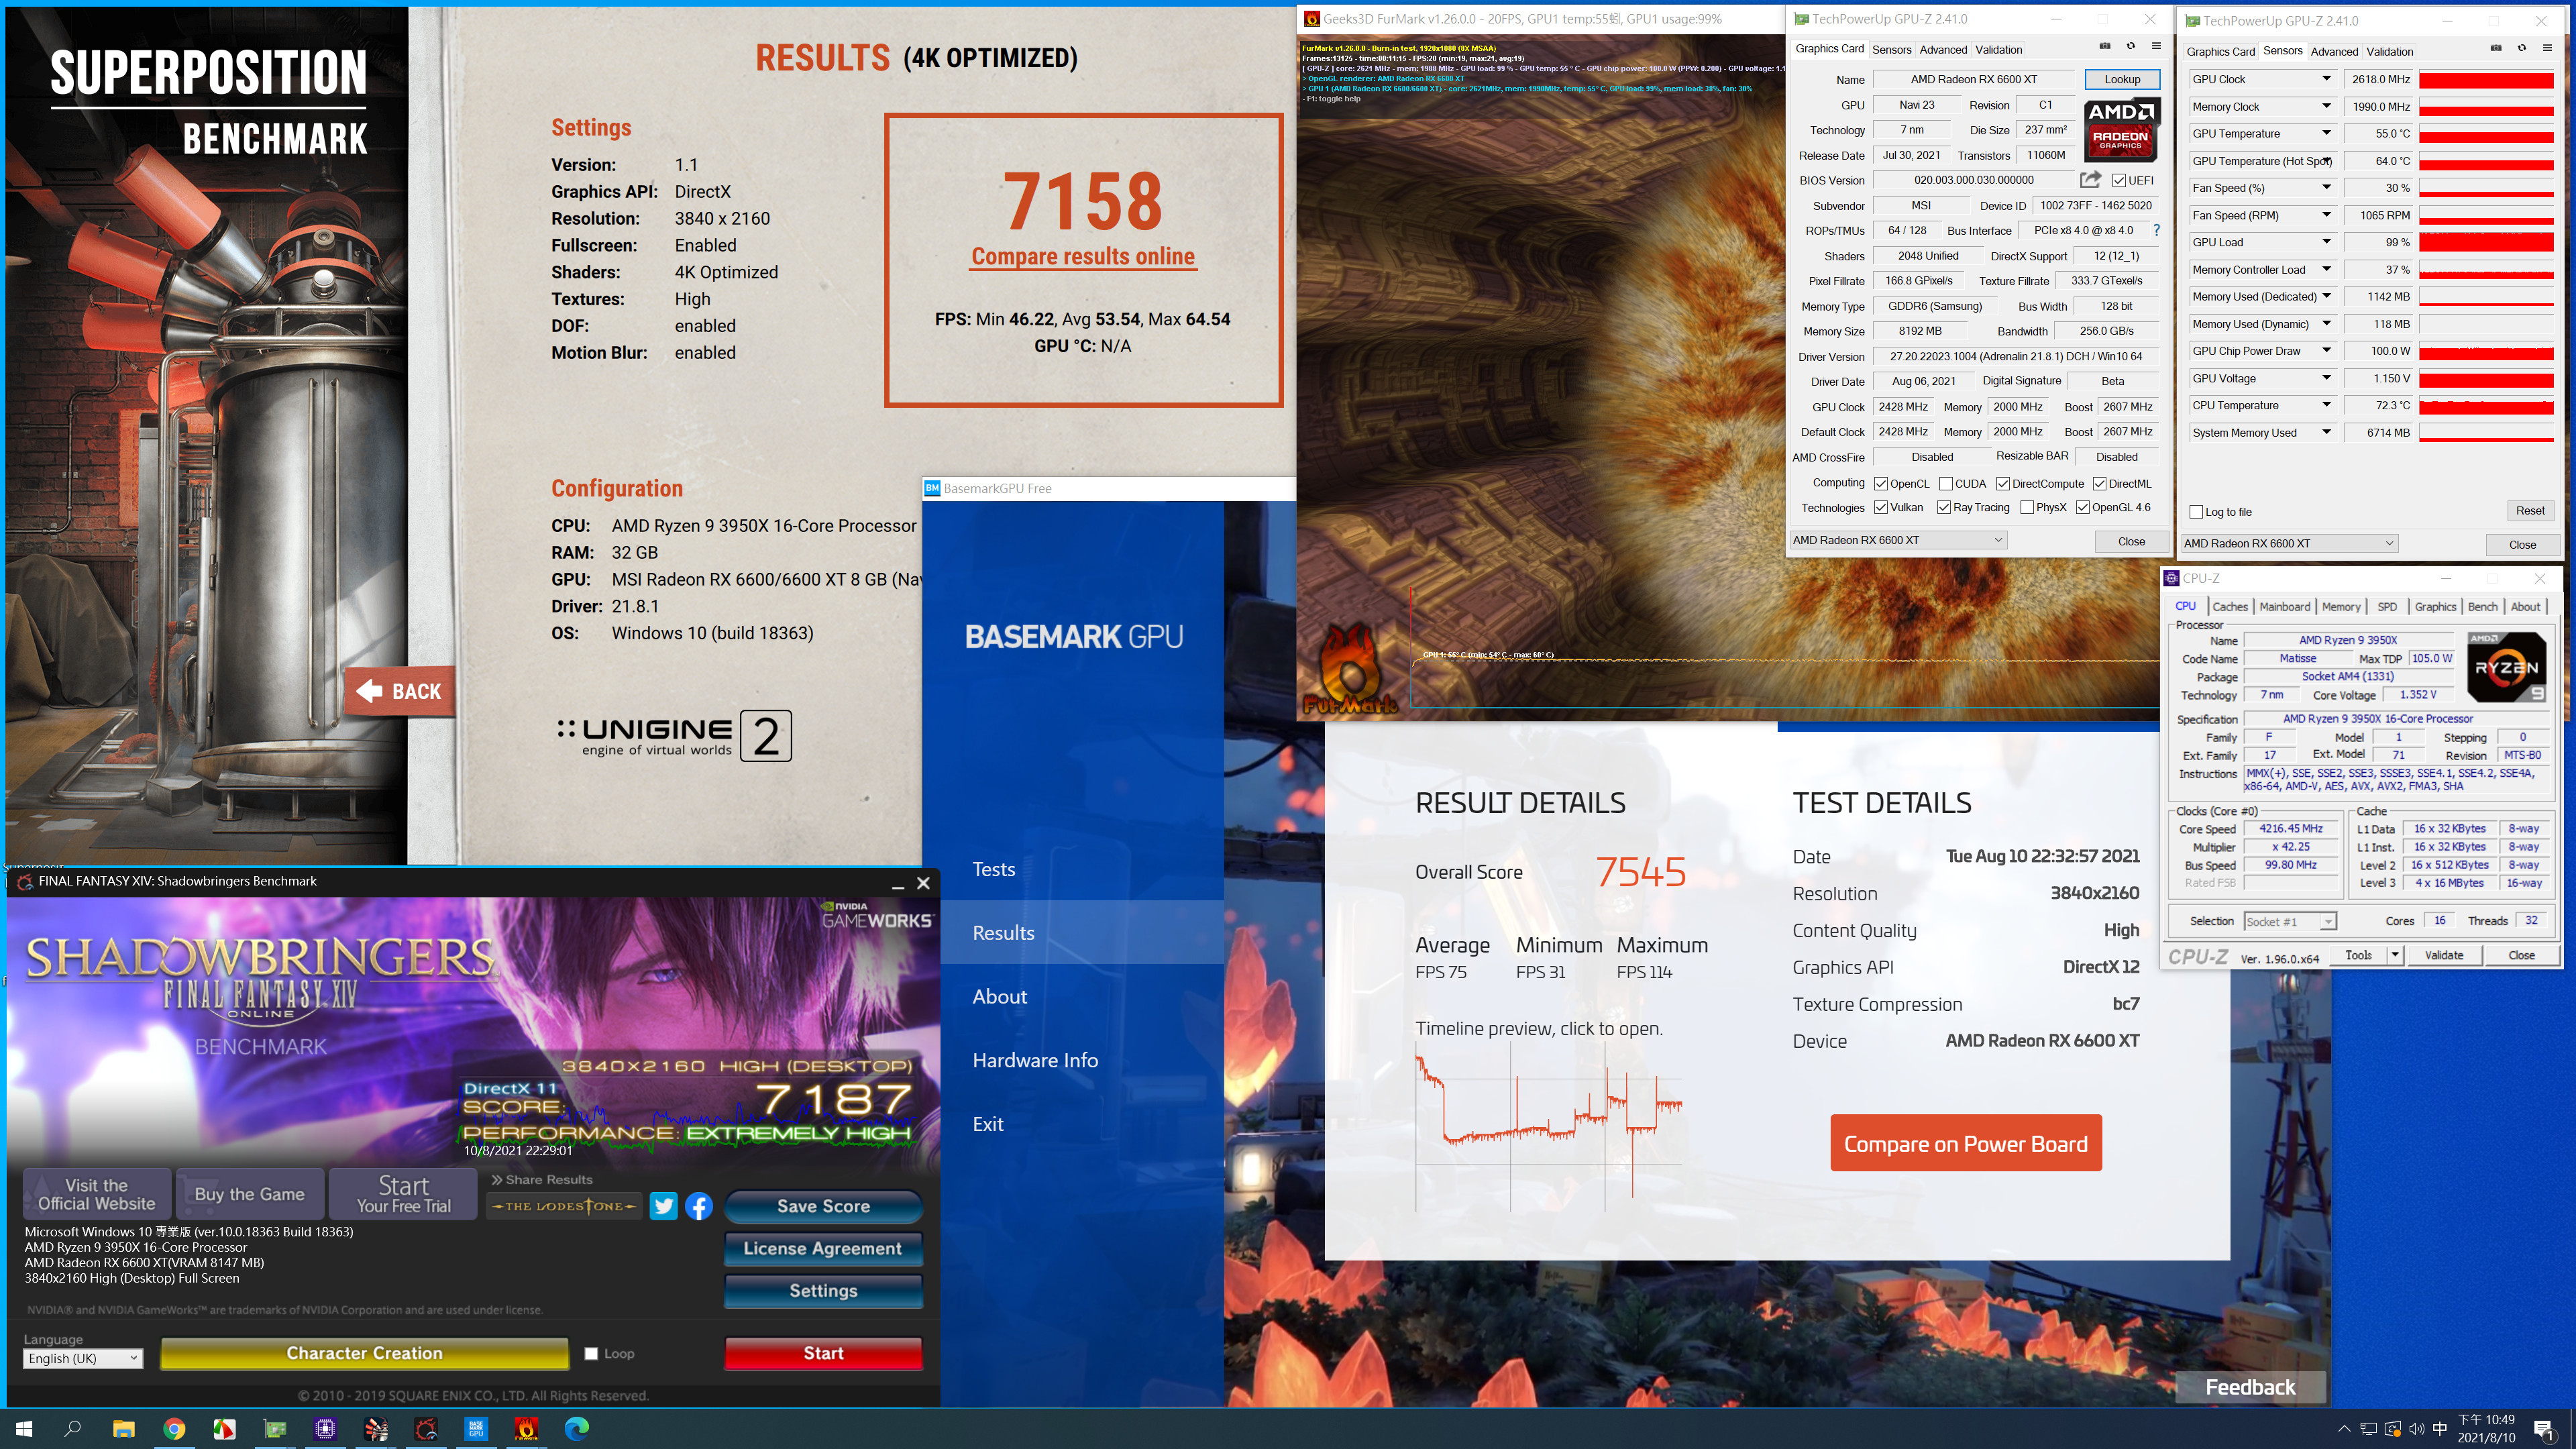Open GPU selector in GPU-Z Sensors window

2289,543
